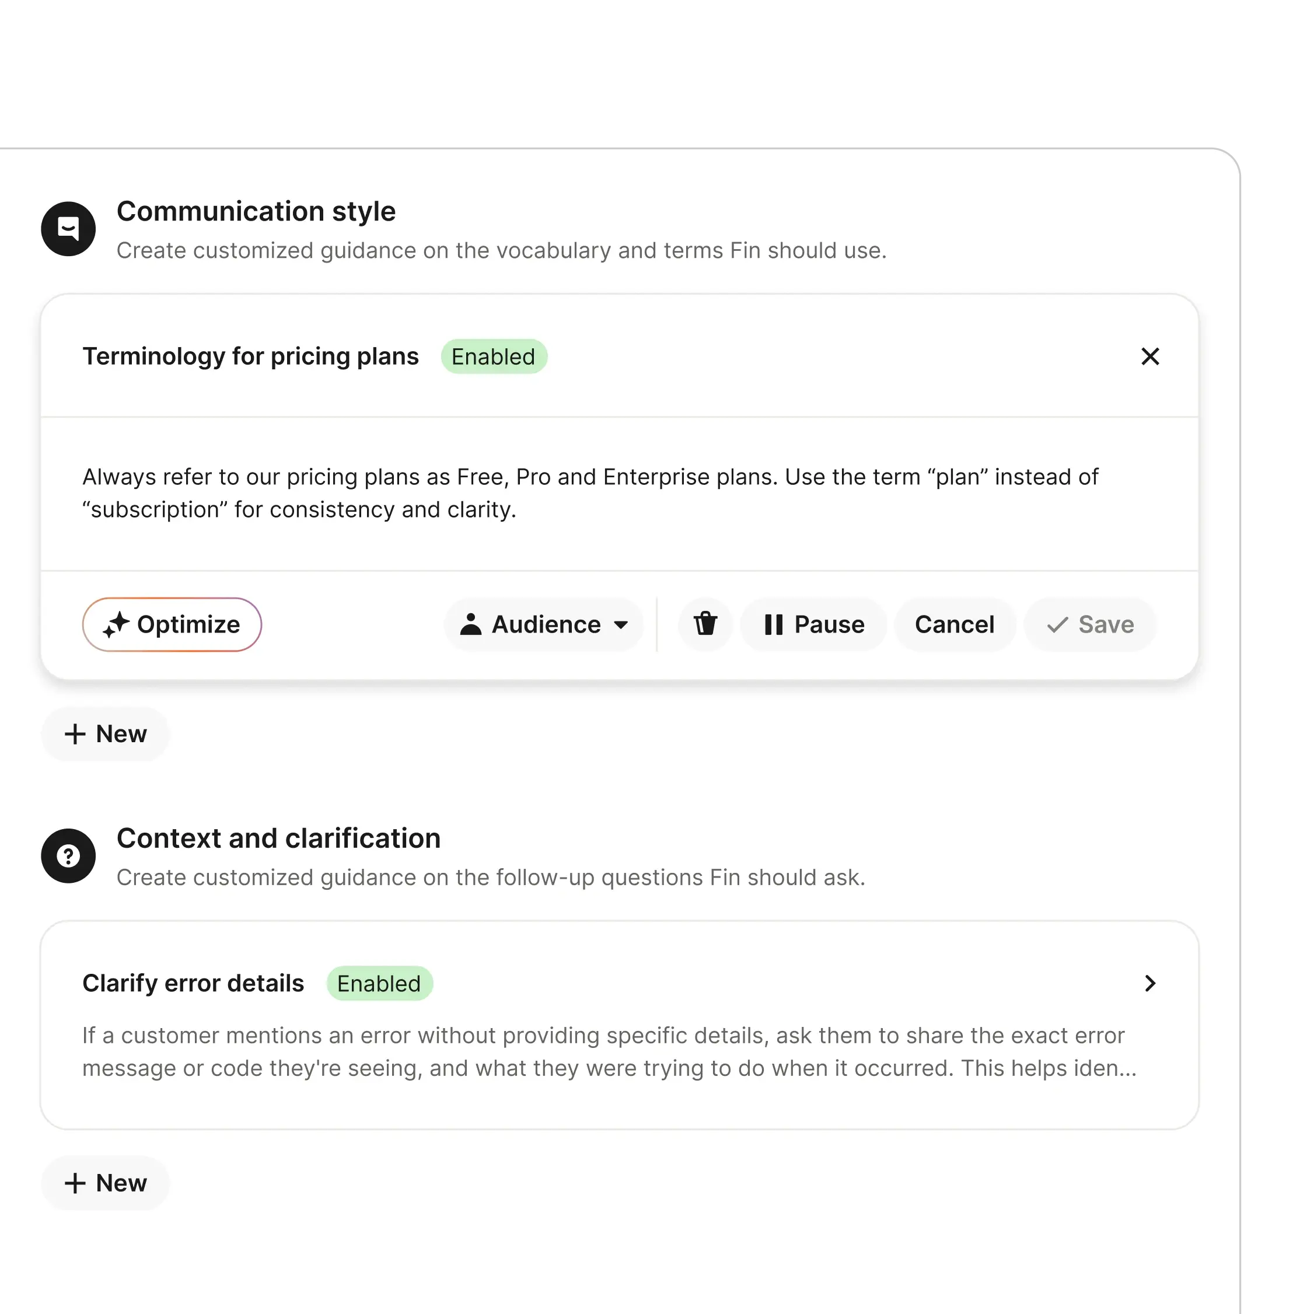Select the Terminology for pricing plans heading
Viewport: 1314px width, 1314px height.
(x=250, y=357)
